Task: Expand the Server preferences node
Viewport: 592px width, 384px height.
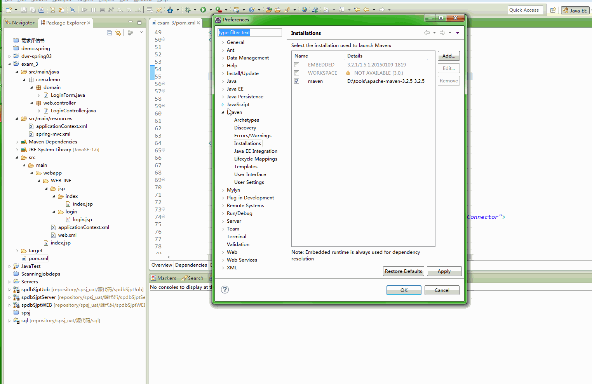Action: coord(223,221)
